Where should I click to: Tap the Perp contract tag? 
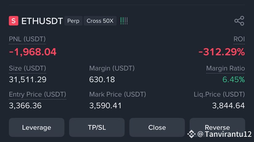click(74, 21)
